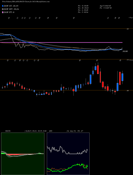The width and height of the screenshot is (133, 175).
Task: Select the 'DOW ST: 10.19' legend text
Action: pos(11,6)
